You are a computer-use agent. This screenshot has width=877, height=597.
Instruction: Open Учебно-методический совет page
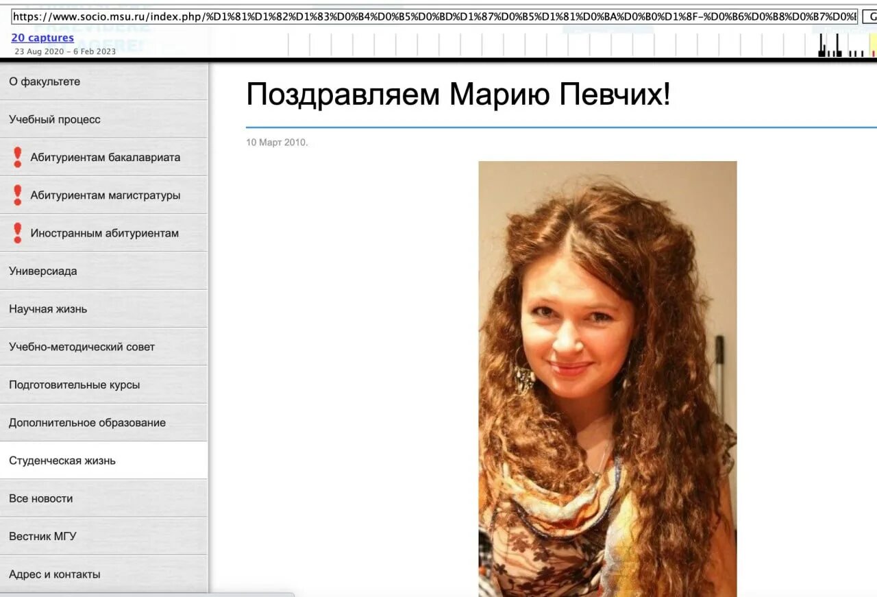[x=103, y=347]
